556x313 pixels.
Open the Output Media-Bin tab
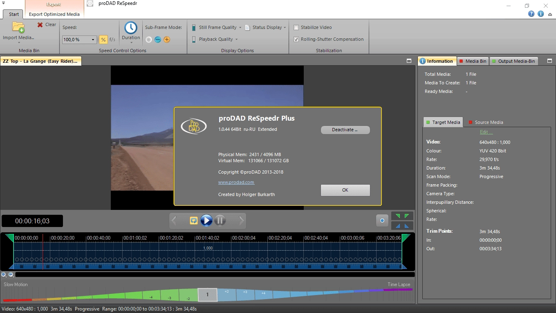[x=513, y=61]
